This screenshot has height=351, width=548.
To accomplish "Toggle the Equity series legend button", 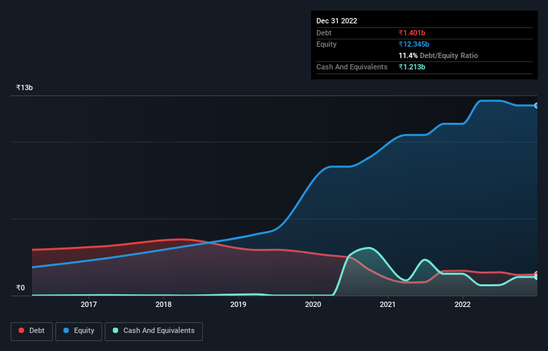I will [x=79, y=331].
